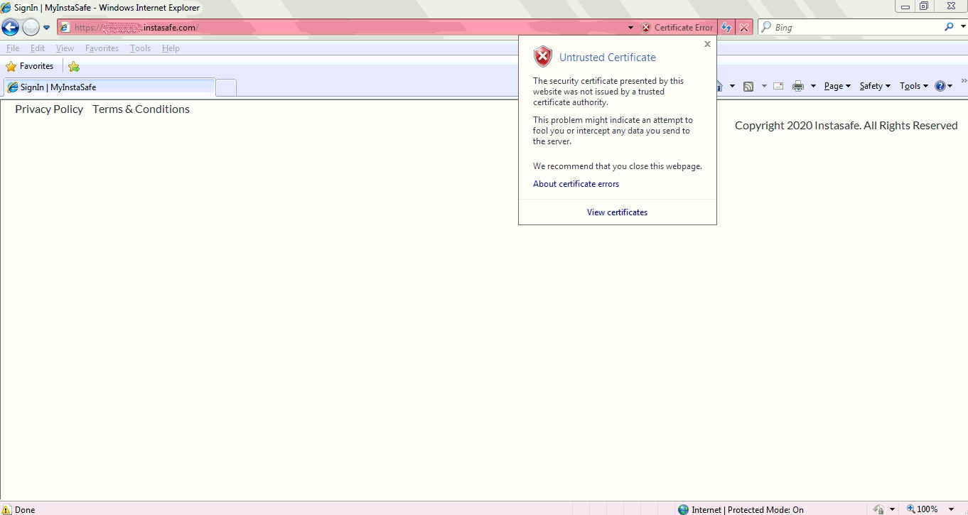The height and width of the screenshot is (515, 968).
Task: Expand the zoom level dropdown arrow
Action: (x=951, y=509)
